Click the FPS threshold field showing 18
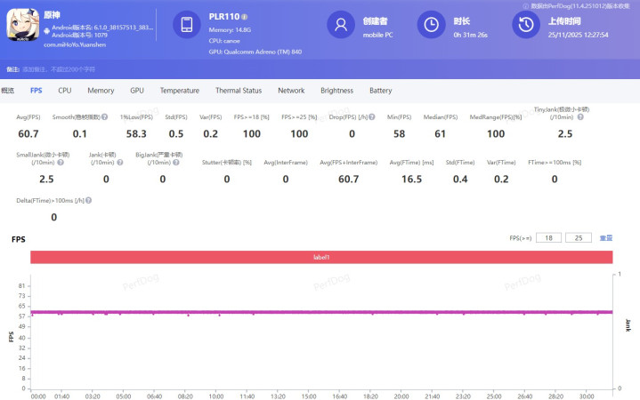Image resolution: width=640 pixels, height=400 pixels. pyautogui.click(x=549, y=238)
